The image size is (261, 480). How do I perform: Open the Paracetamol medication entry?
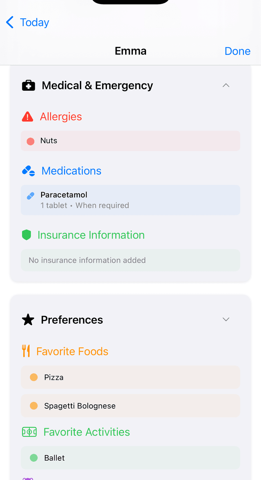(130, 199)
